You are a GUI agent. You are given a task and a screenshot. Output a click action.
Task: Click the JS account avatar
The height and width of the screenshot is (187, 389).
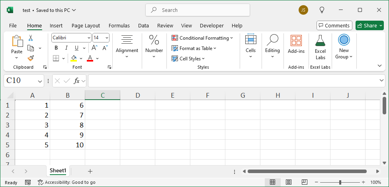pos(303,10)
